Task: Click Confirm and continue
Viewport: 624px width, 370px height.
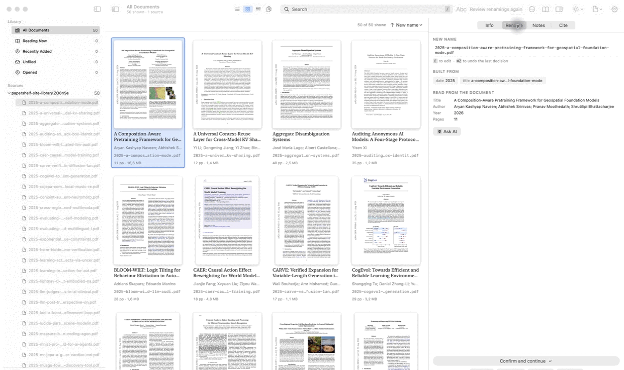Action: (x=526, y=361)
